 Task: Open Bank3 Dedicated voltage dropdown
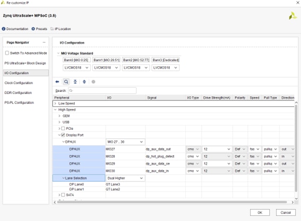pyautogui.click(x=166, y=67)
